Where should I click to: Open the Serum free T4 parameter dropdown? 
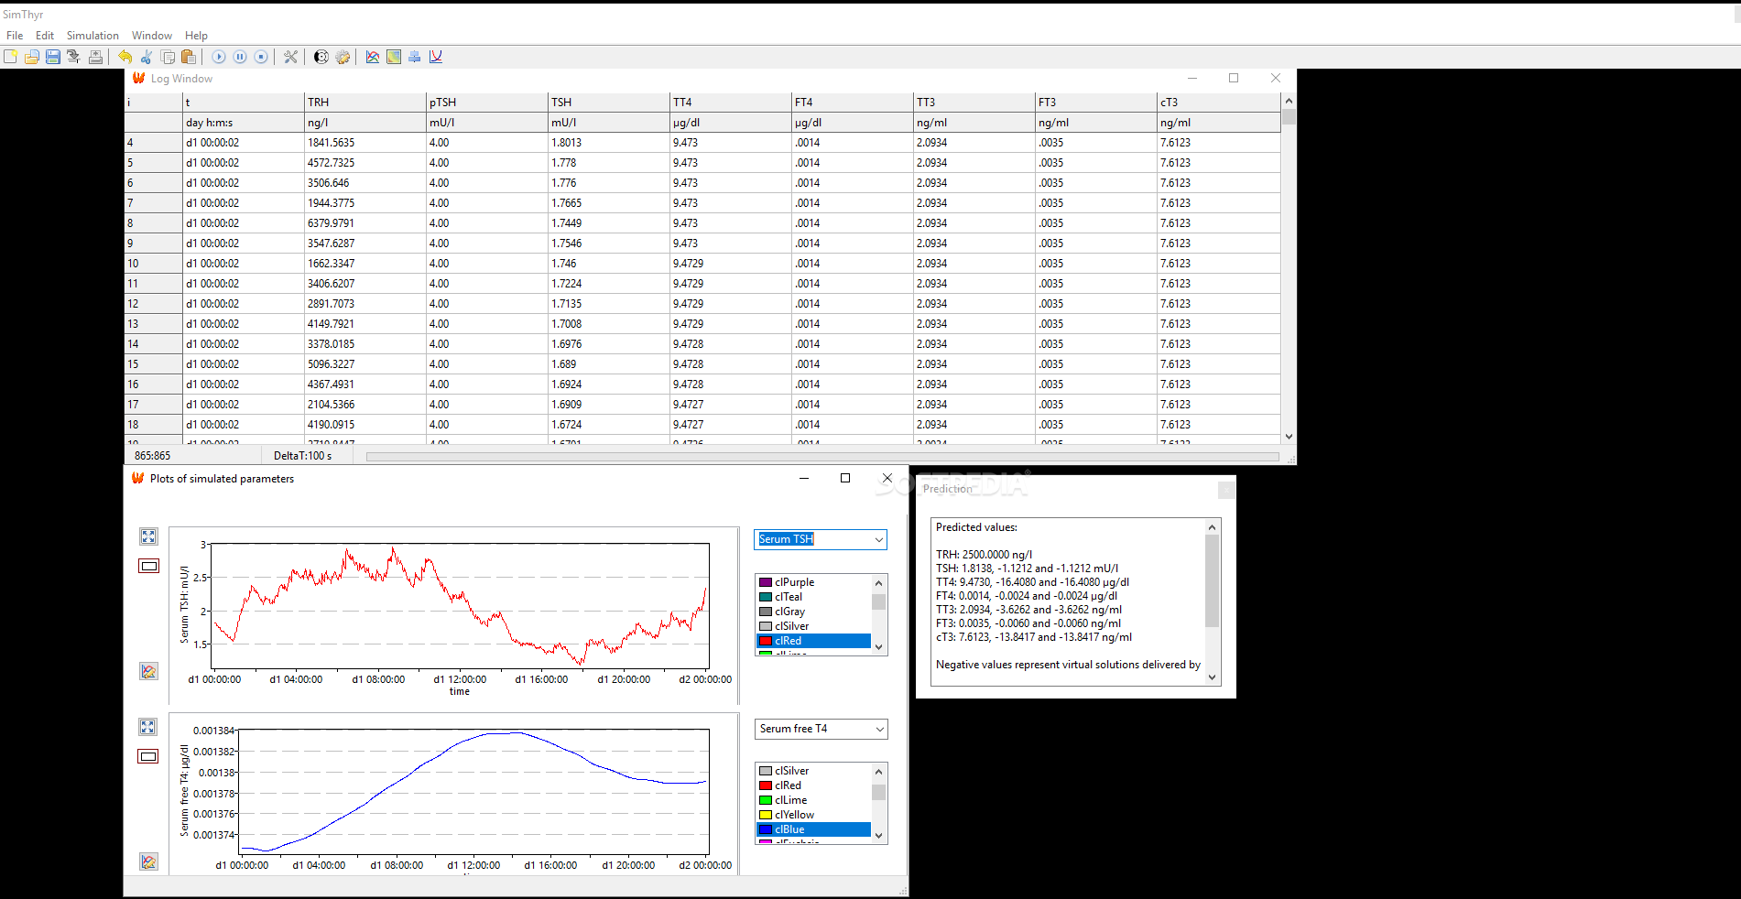(821, 729)
